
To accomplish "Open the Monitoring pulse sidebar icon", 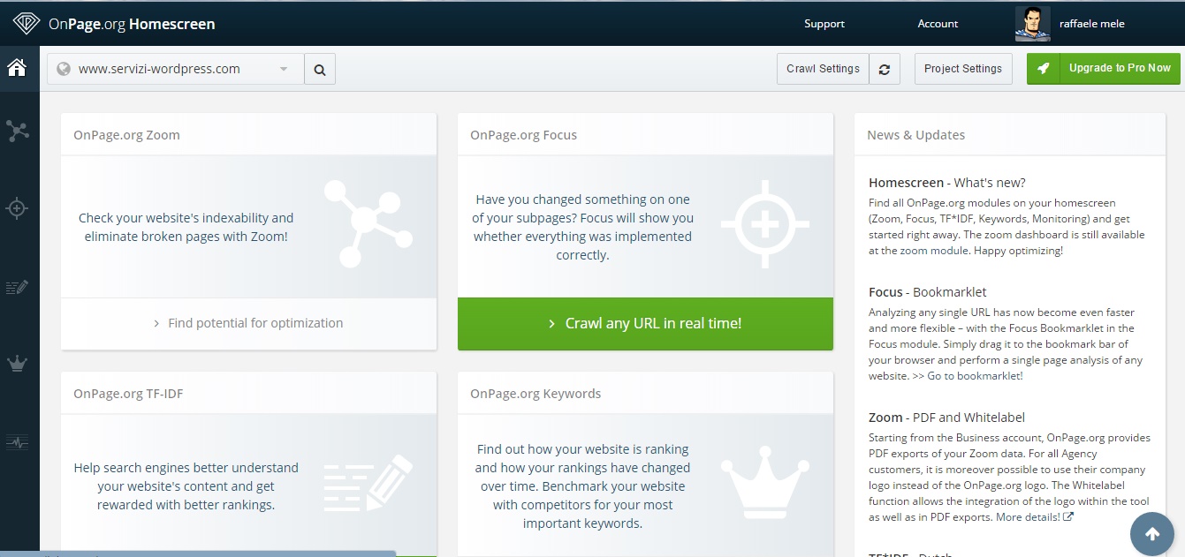I will click(x=17, y=441).
